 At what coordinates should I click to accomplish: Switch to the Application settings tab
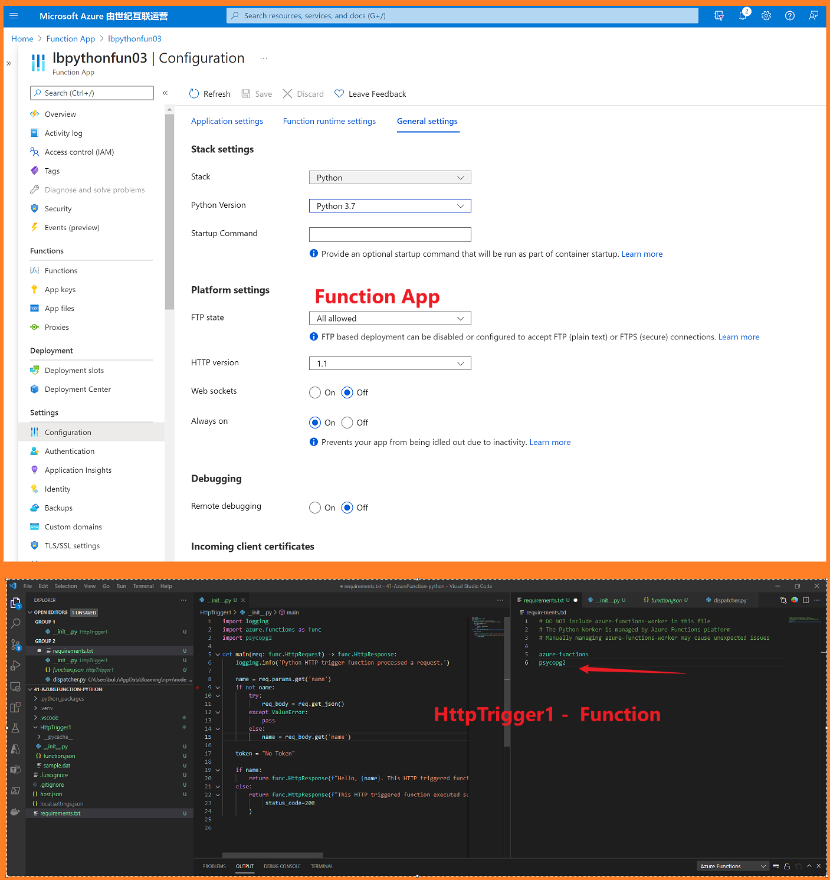click(227, 121)
